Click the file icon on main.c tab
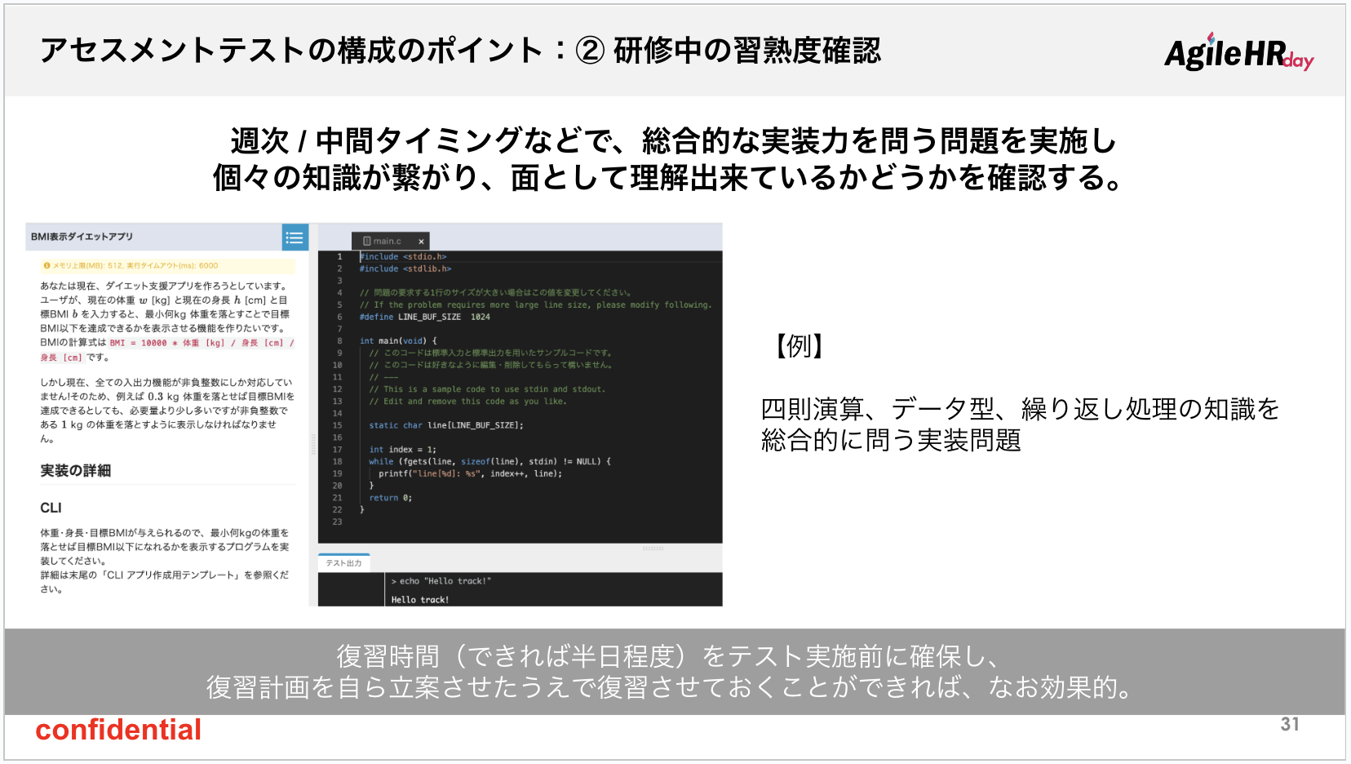Image resolution: width=1351 pixels, height=764 pixels. [367, 242]
